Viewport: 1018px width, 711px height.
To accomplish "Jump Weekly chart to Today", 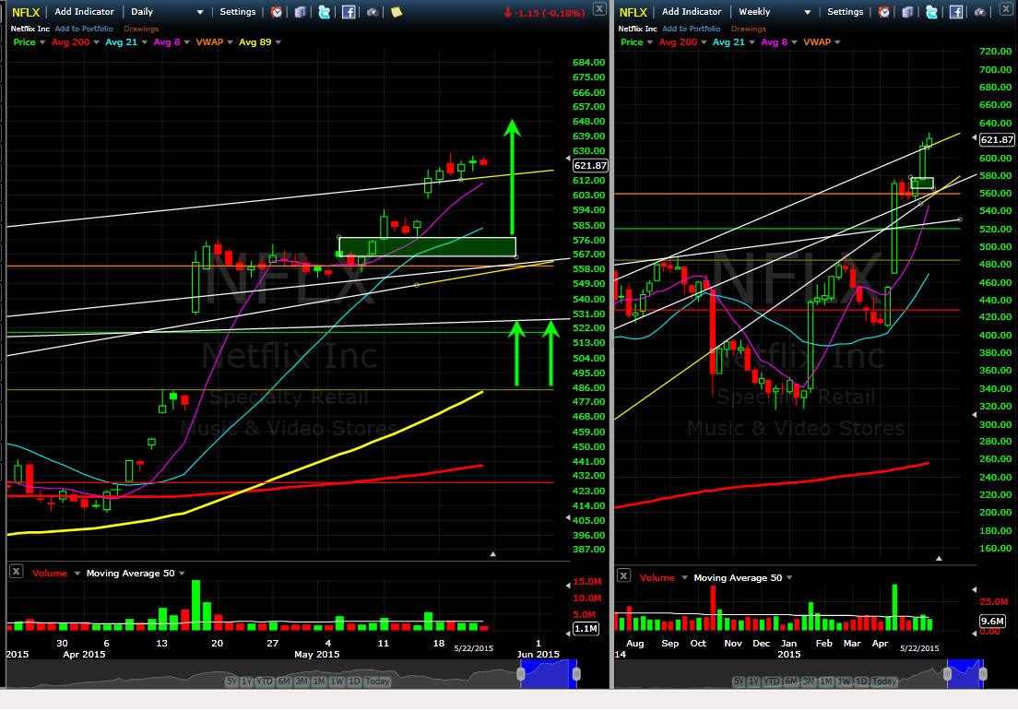I will (884, 681).
